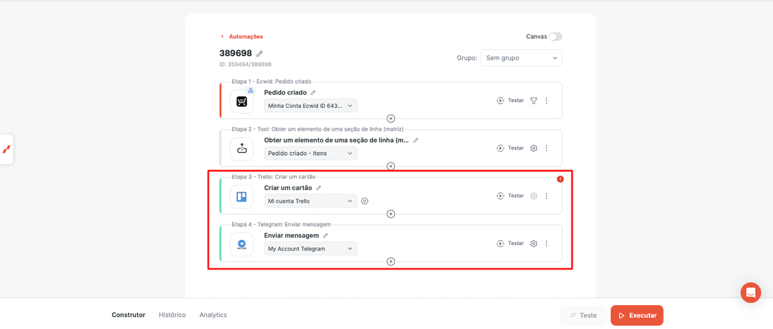Add step after Etapa 2

pos(390,166)
